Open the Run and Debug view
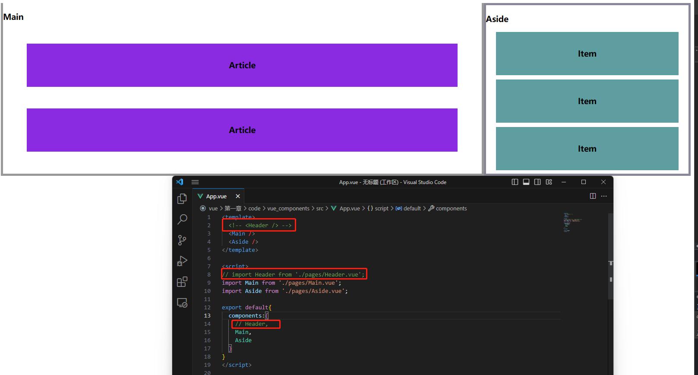The image size is (698, 375). pyautogui.click(x=182, y=261)
